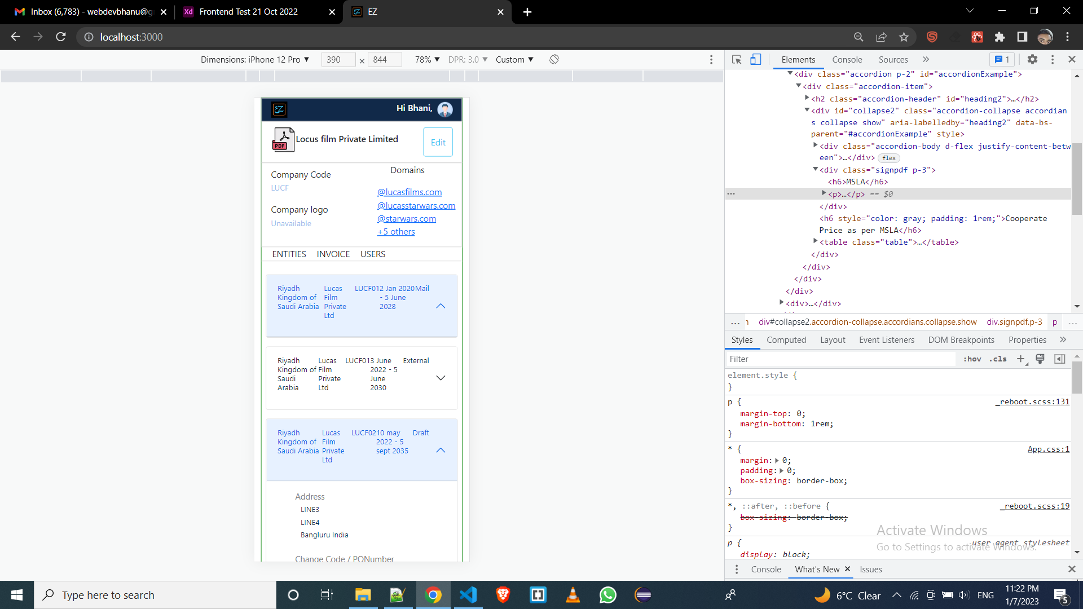The height and width of the screenshot is (609, 1083).
Task: Open WhatsApp from the taskbar
Action: click(x=607, y=595)
